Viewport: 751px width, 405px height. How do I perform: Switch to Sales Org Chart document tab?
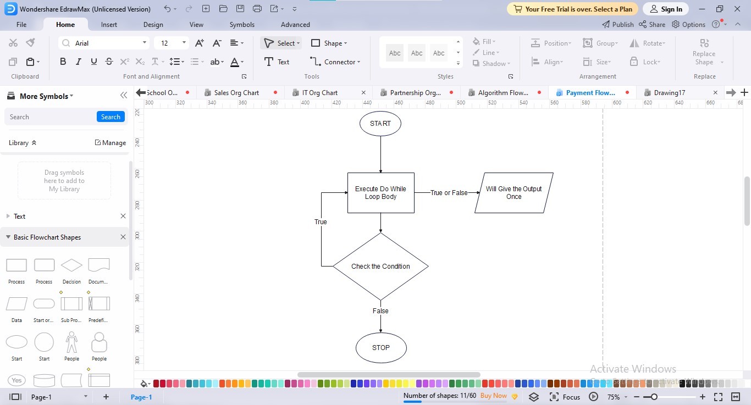point(236,92)
